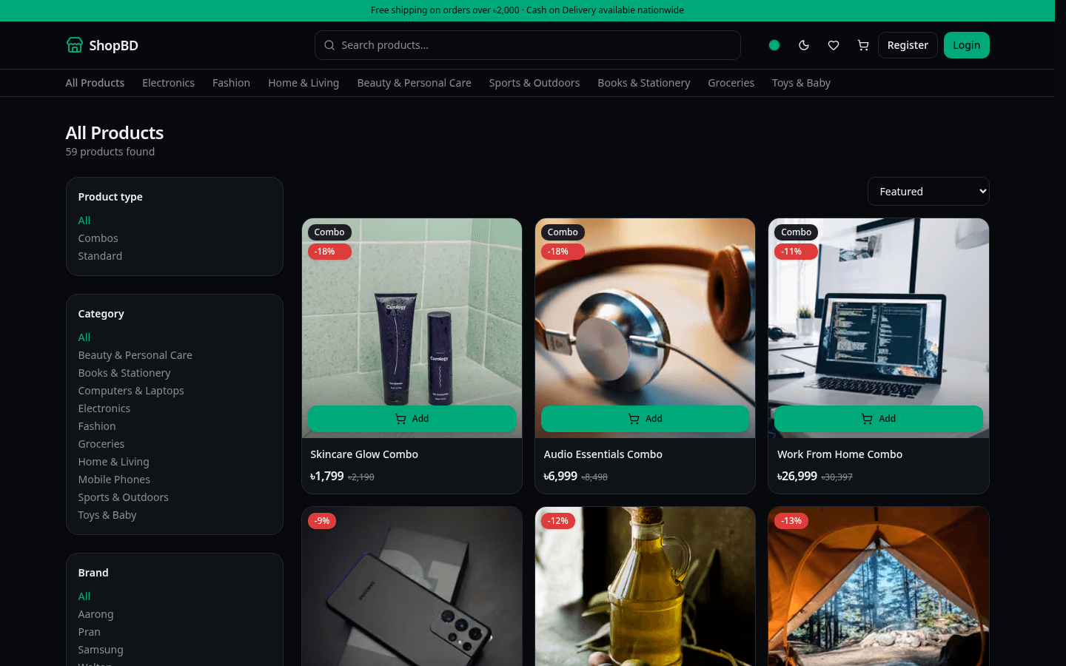Open Toys & Baby nav tab

[801, 83]
